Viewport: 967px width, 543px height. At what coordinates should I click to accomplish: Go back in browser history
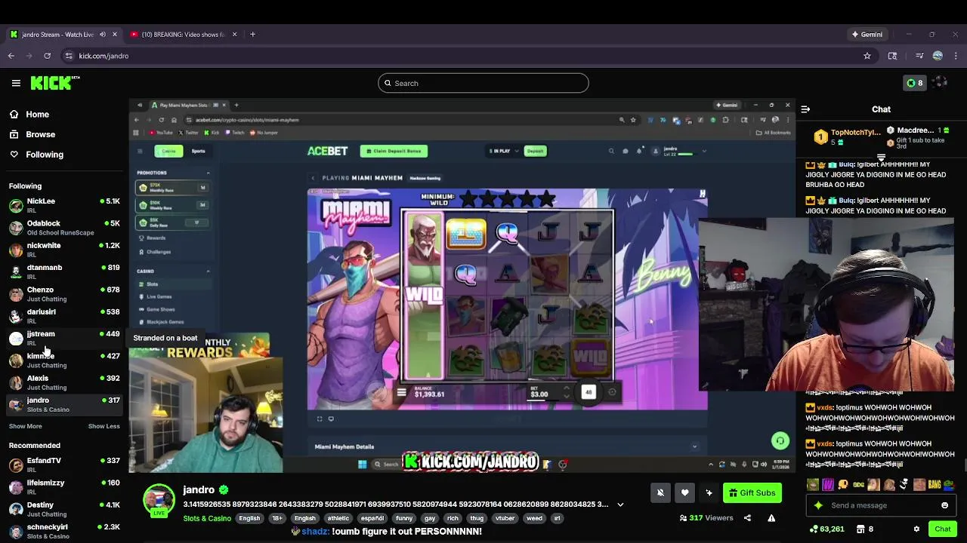[11, 56]
